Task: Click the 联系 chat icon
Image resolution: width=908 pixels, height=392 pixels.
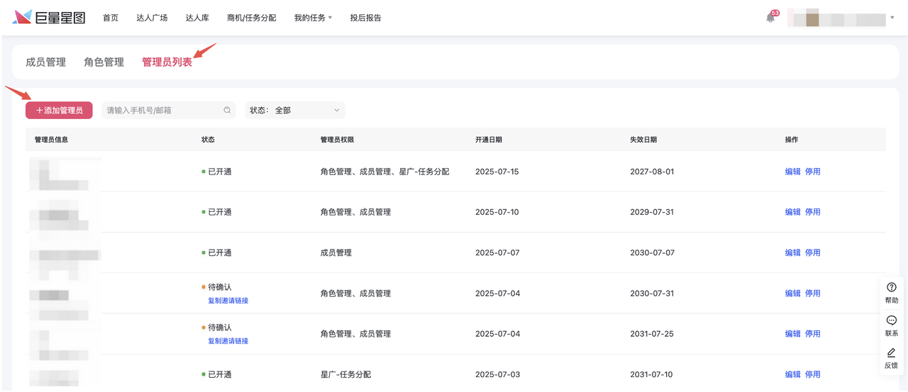Action: [x=891, y=320]
